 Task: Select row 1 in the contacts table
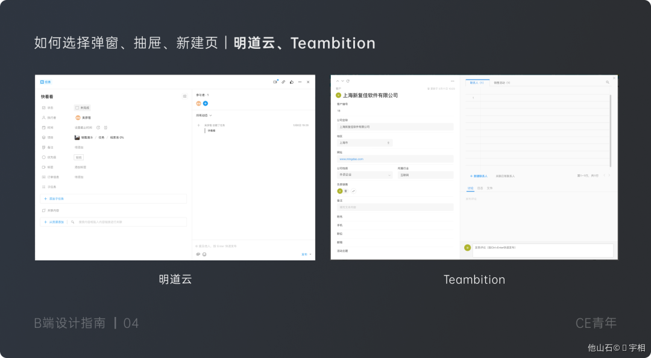tap(473, 98)
